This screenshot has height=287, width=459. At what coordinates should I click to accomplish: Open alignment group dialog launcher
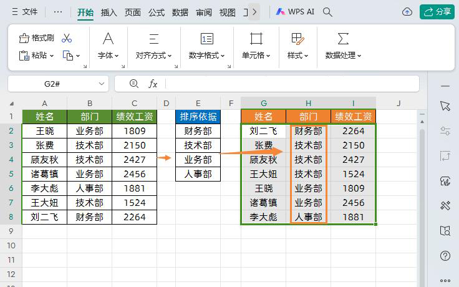176,67
